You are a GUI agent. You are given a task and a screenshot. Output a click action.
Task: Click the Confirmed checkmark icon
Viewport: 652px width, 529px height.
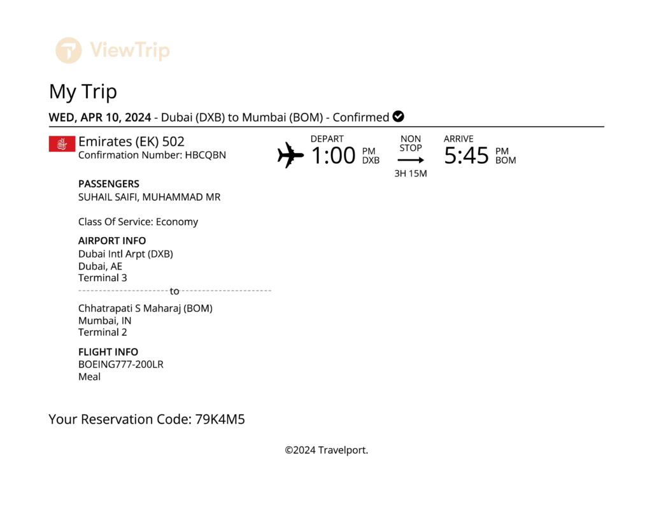pyautogui.click(x=399, y=117)
